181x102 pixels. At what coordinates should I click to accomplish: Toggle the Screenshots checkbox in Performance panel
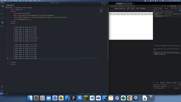pyautogui.click(x=154, y=12)
